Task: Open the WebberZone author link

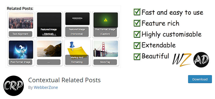Action: click(x=46, y=87)
